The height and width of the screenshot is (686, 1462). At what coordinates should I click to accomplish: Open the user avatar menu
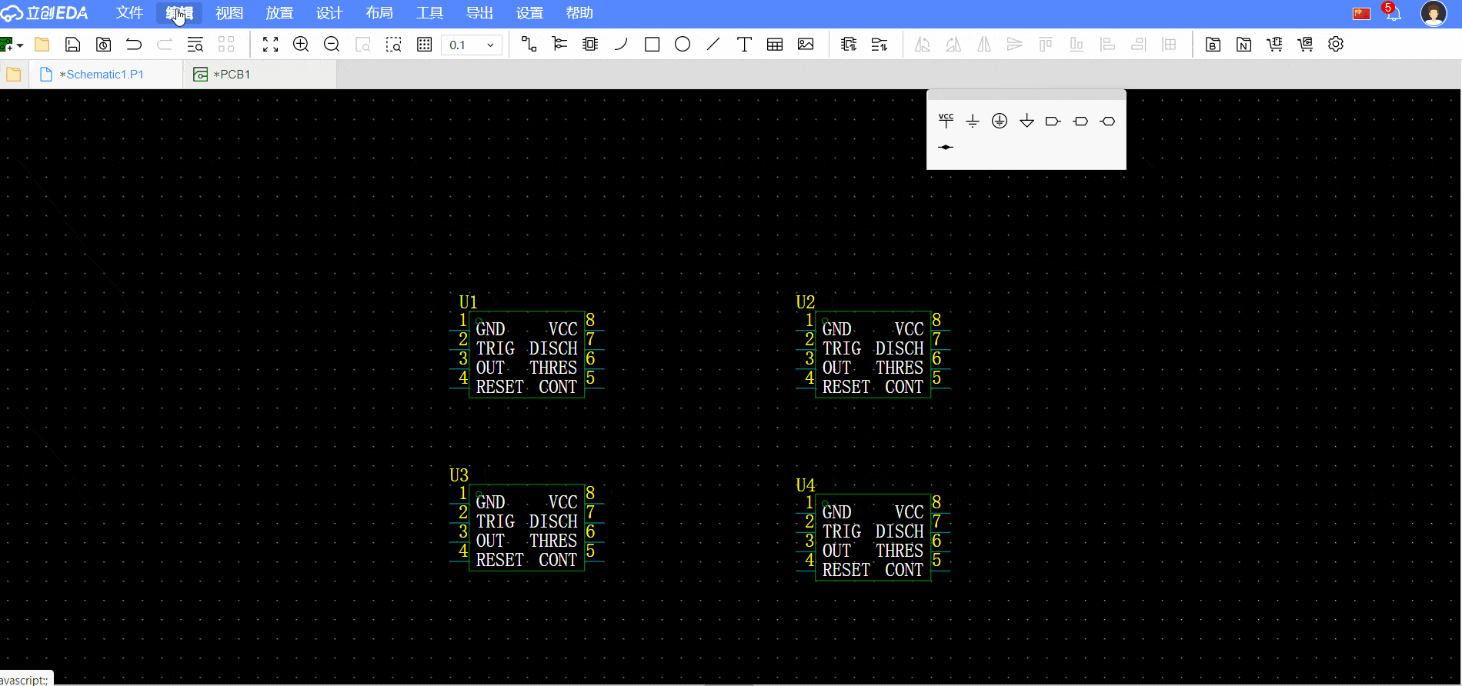coord(1434,13)
